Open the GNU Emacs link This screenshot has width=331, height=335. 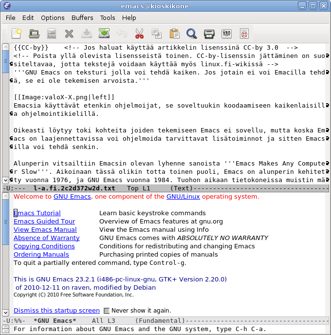point(72,197)
